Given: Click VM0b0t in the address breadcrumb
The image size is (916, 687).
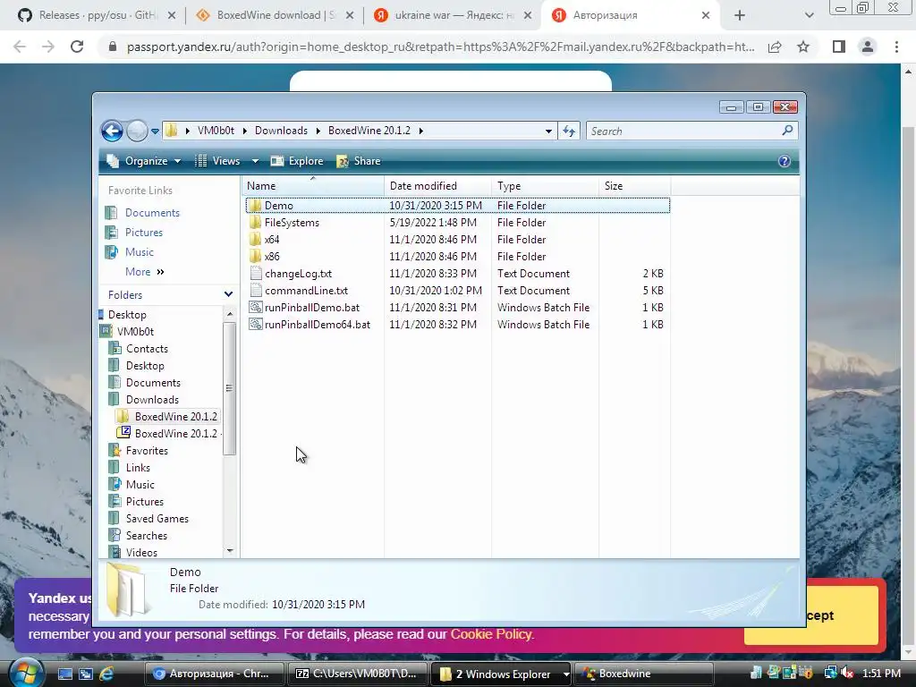Looking at the screenshot, I should pyautogui.click(x=216, y=131).
